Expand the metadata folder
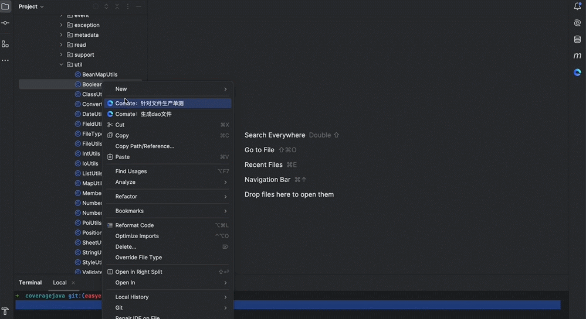The height and width of the screenshot is (319, 586). click(x=62, y=35)
